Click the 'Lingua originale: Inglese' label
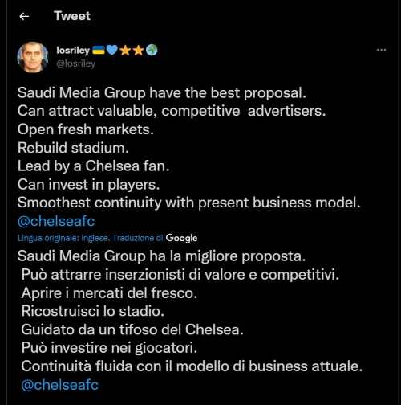The width and height of the screenshot is (401, 405). click(63, 238)
